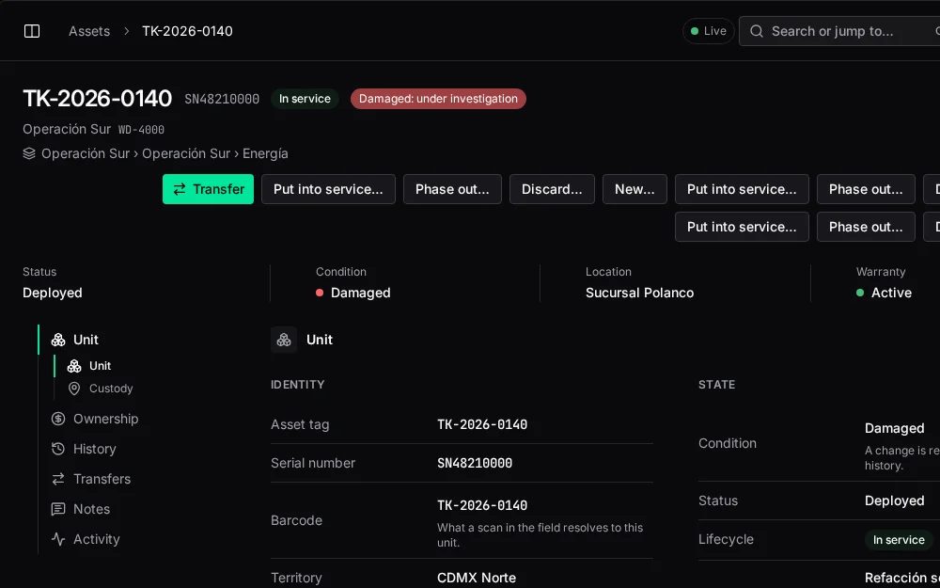Click the Phase out... button left of Discard
The height and width of the screenshot is (588, 940).
(x=452, y=189)
